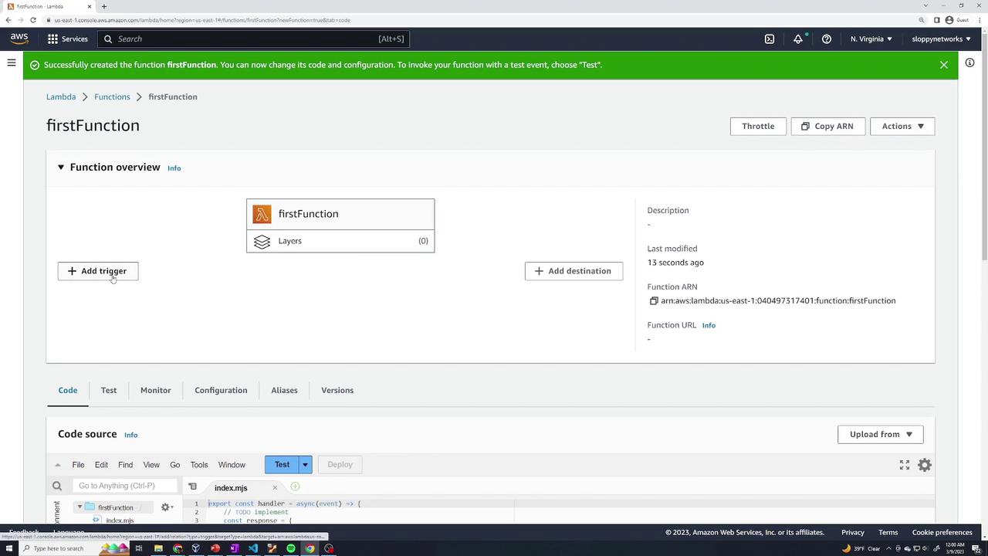
Task: Open the Test button dropdown arrow
Action: (x=305, y=465)
